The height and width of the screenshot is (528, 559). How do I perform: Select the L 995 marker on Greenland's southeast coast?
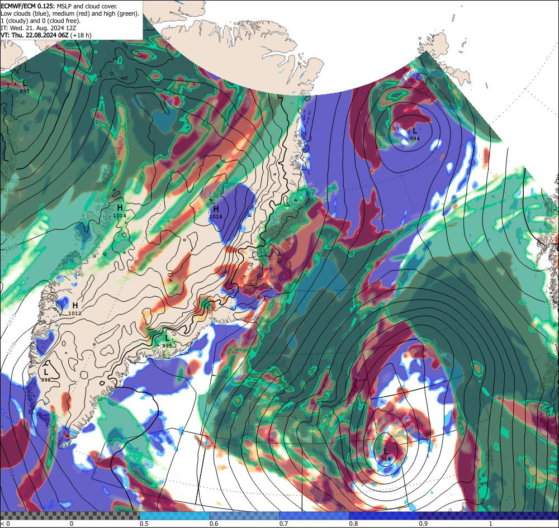[167, 341]
